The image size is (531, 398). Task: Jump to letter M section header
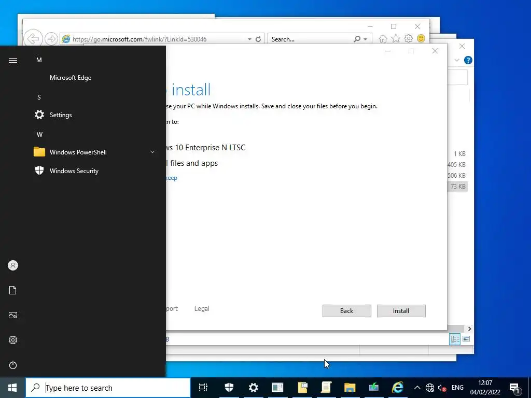[x=39, y=60]
